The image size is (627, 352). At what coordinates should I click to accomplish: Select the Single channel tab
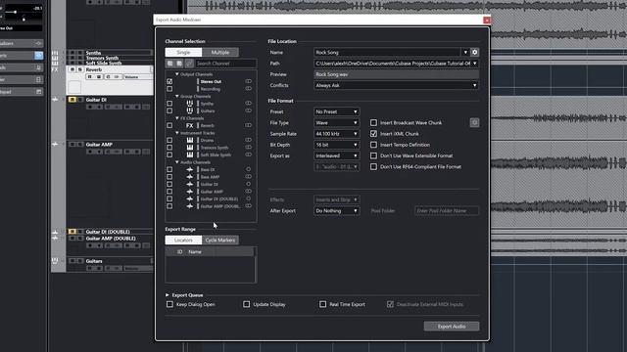[183, 52]
